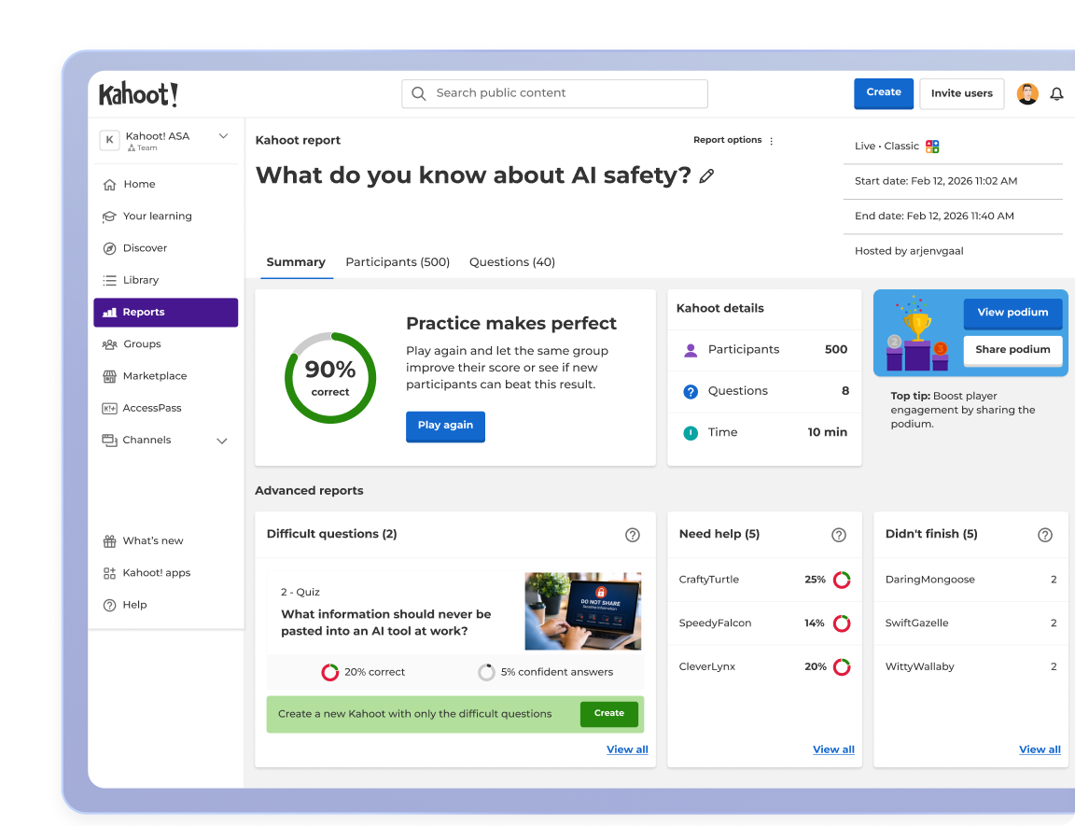This screenshot has height=826, width=1075.
Task: Open question 'What information should never be pasted'
Action: click(386, 623)
